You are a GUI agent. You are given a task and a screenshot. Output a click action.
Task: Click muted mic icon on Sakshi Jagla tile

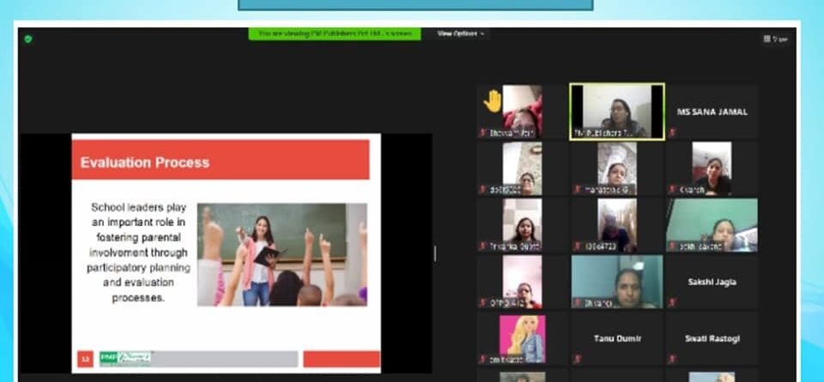pyautogui.click(x=672, y=302)
